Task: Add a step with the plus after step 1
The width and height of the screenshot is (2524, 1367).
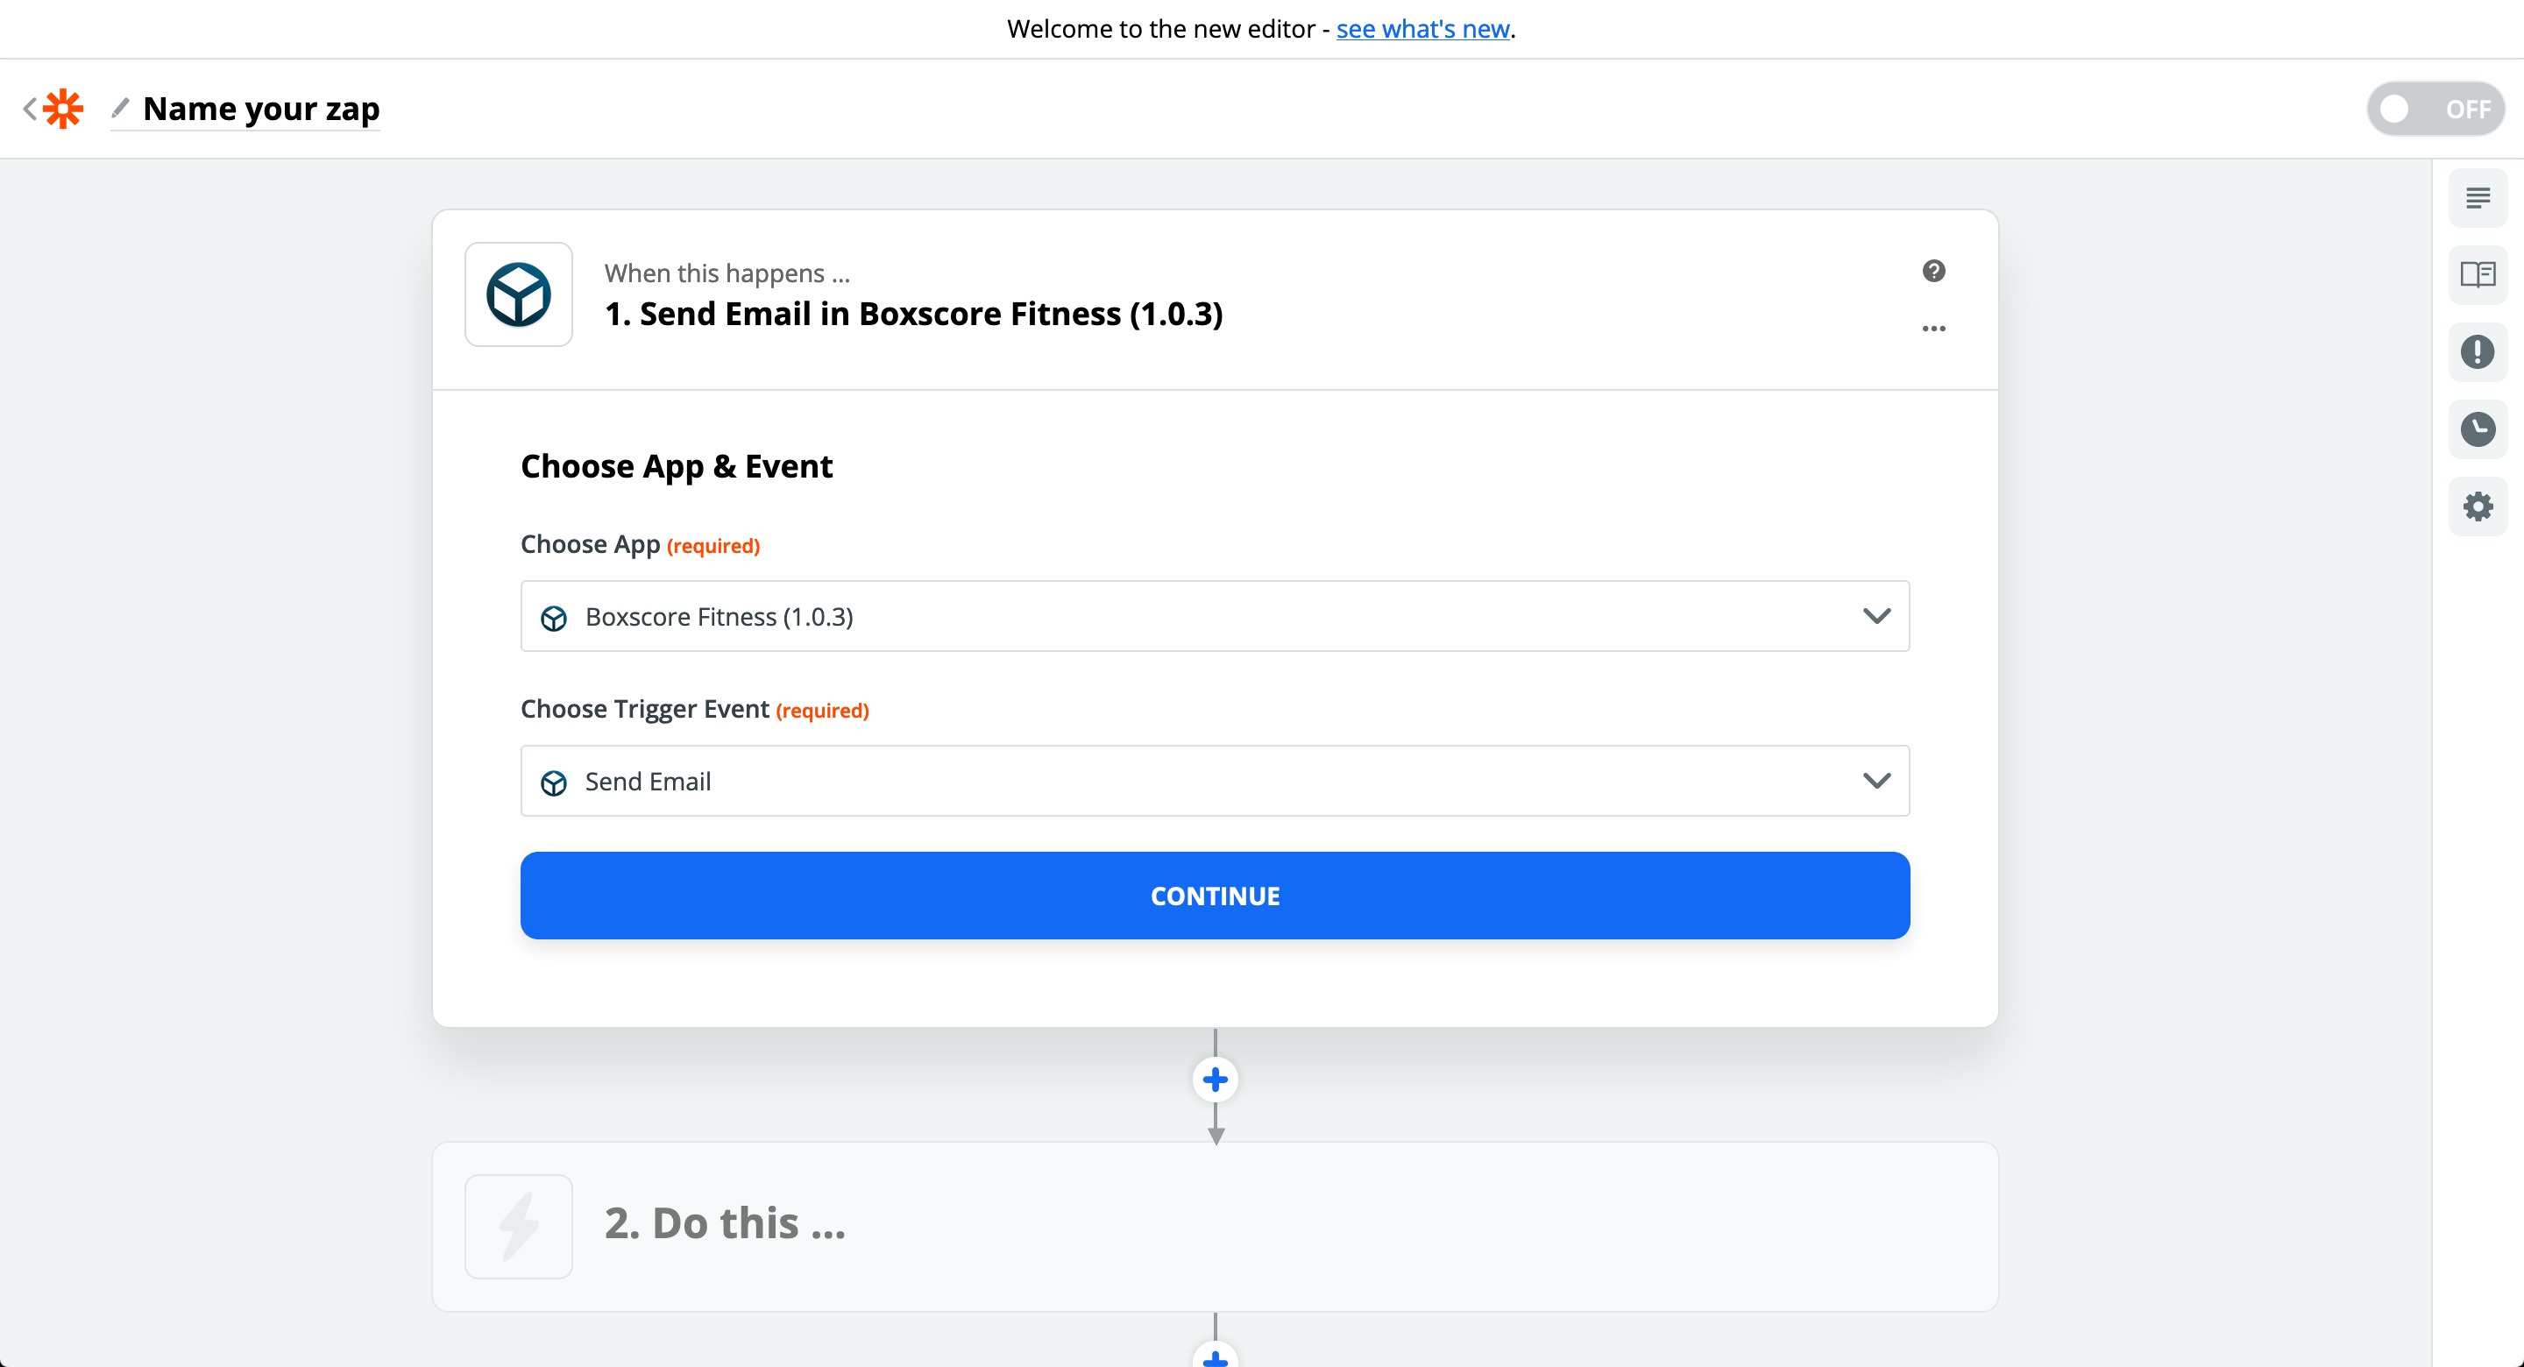Action: (x=1215, y=1080)
